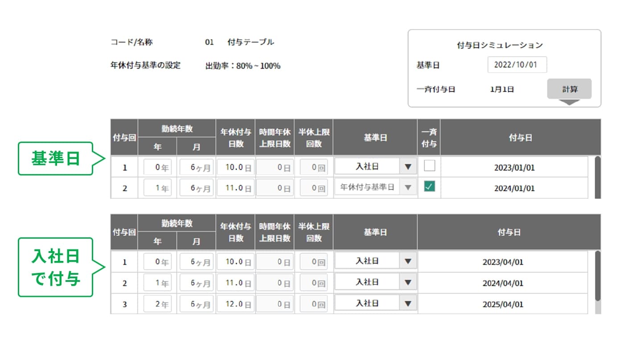Click 6ヶ月 month field in upper table row 1

tap(197, 167)
